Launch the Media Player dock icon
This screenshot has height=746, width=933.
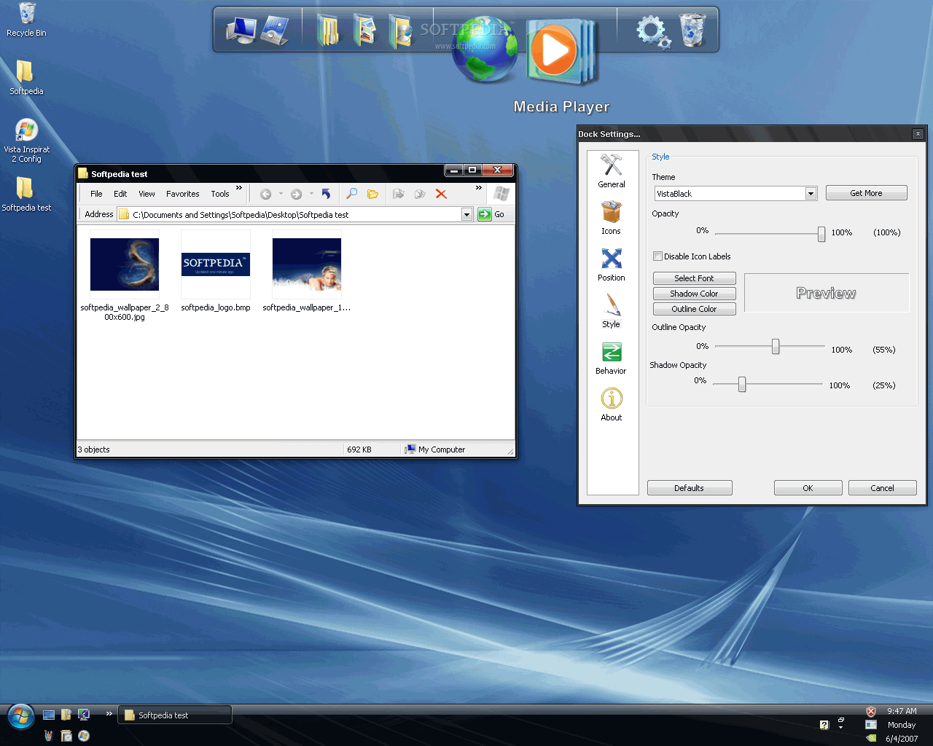[561, 52]
